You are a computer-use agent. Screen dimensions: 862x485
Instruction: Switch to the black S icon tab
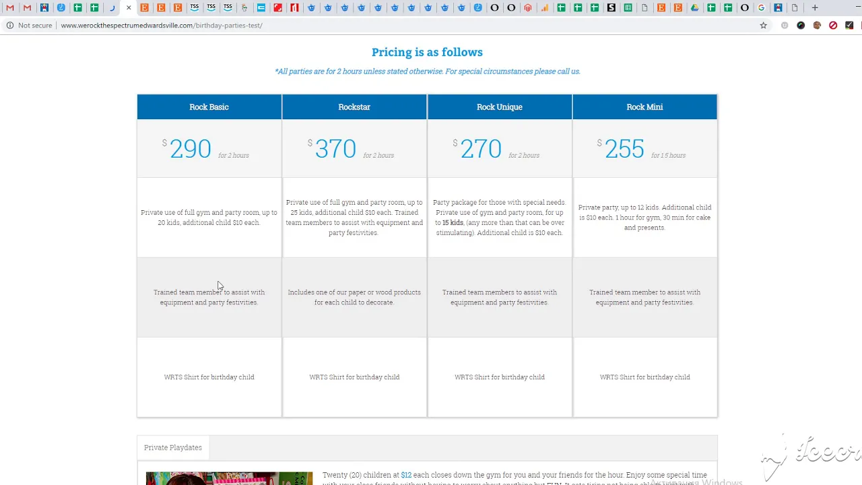click(x=611, y=8)
